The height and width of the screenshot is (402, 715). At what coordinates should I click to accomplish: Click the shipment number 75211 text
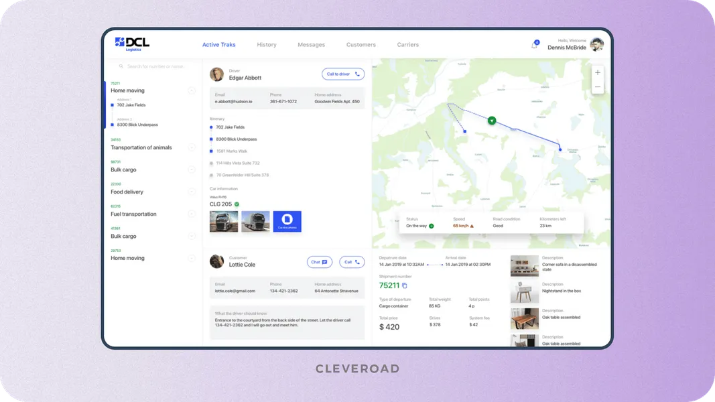pos(389,286)
